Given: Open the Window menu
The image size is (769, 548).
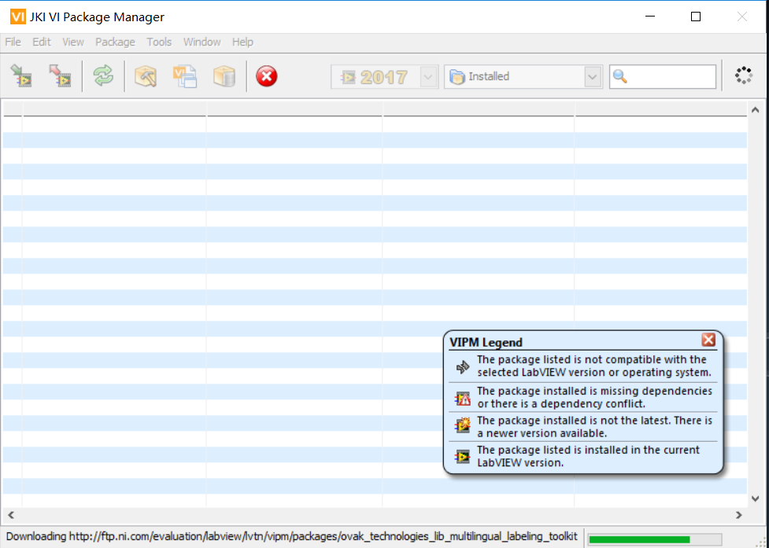Looking at the screenshot, I should tap(202, 42).
